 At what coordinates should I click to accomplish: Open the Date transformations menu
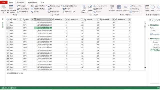coord(147,9)
